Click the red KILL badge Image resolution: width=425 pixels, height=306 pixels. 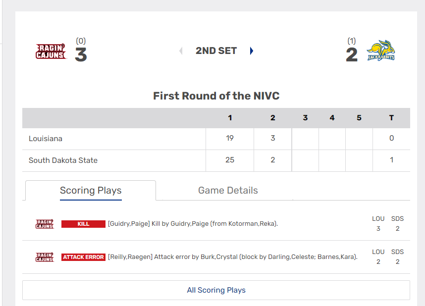pos(83,224)
